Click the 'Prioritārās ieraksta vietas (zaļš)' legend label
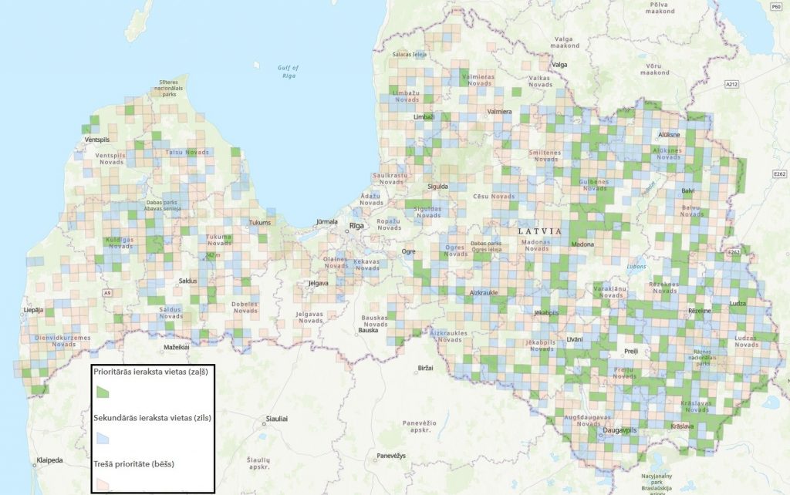Screen dimensions: 790x495 point(150,372)
